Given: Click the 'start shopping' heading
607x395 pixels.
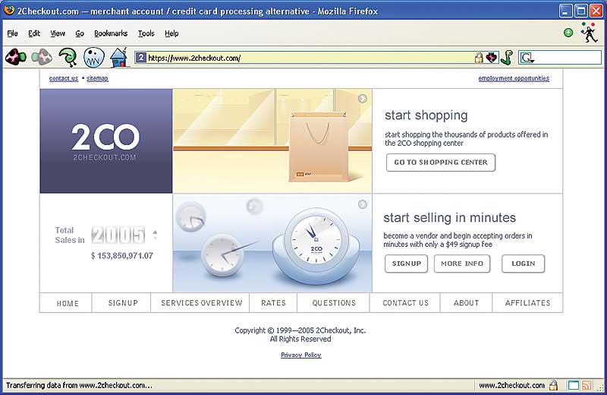Looking at the screenshot, I should 426,115.
